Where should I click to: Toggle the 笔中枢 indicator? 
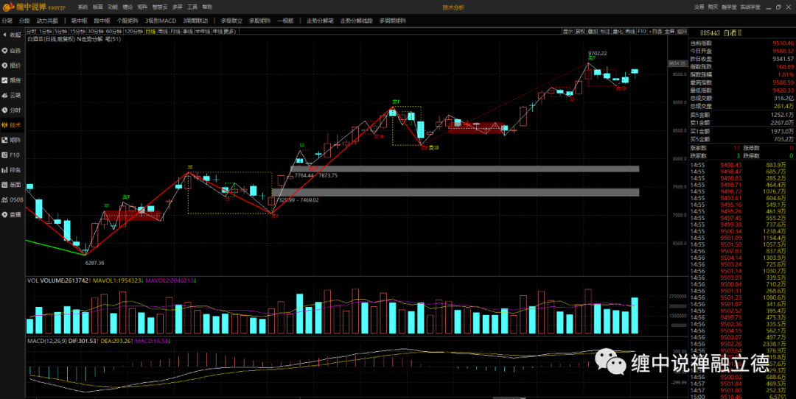pos(79,21)
